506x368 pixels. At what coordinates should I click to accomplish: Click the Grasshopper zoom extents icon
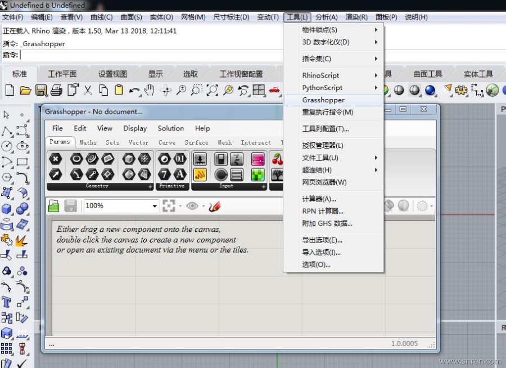(169, 206)
